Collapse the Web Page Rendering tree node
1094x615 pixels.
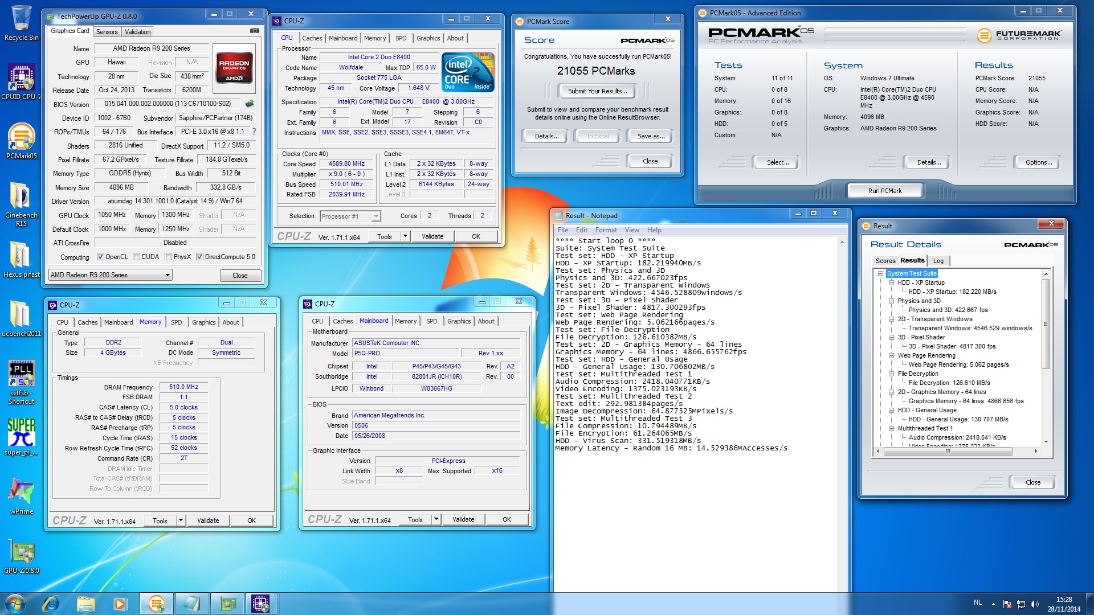pyautogui.click(x=892, y=355)
